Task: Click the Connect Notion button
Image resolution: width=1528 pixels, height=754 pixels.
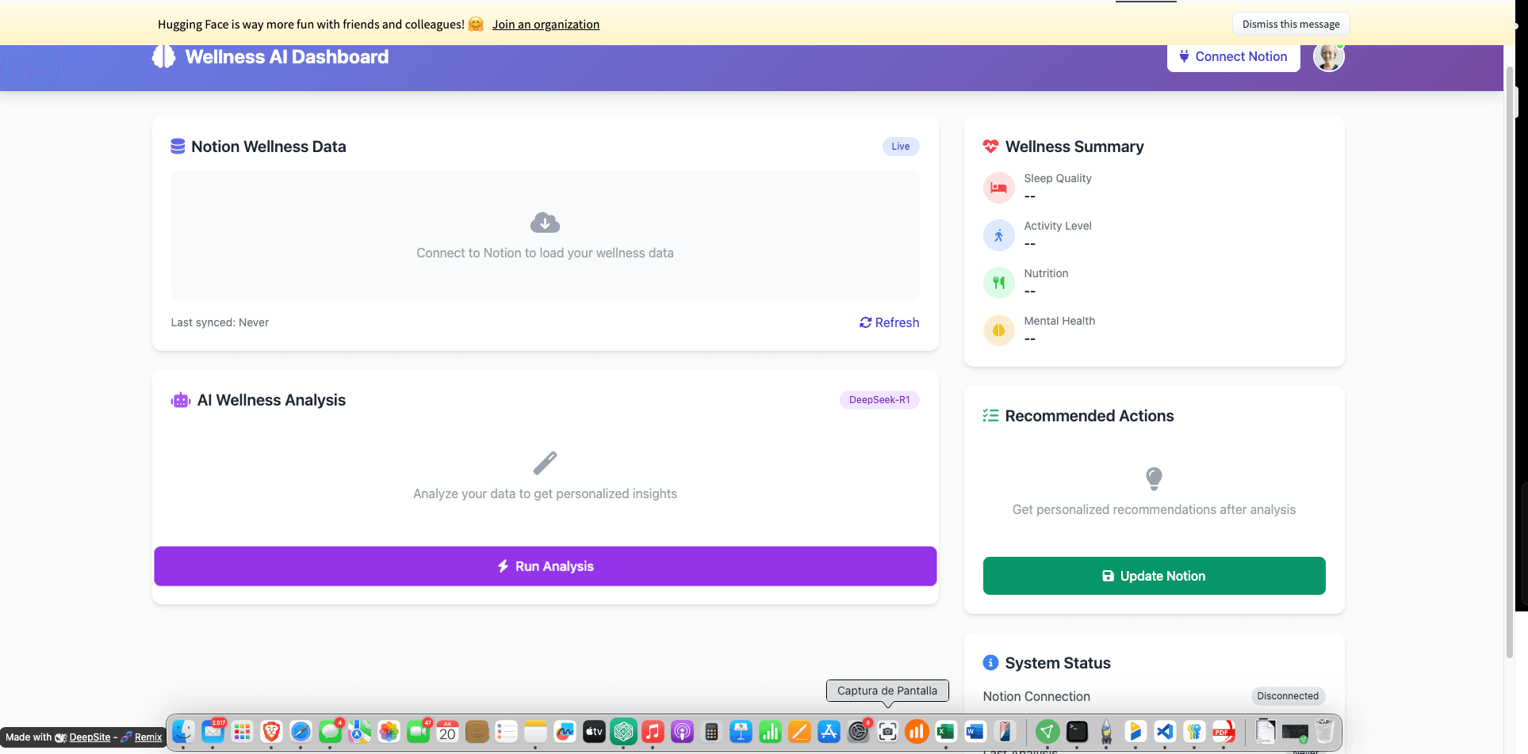Action: tap(1233, 57)
